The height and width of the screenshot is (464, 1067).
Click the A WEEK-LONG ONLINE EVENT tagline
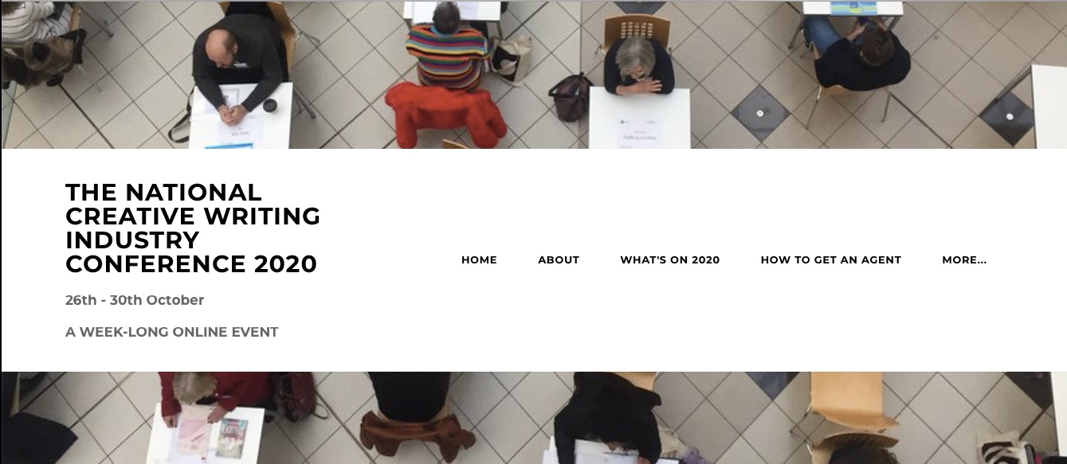[172, 332]
